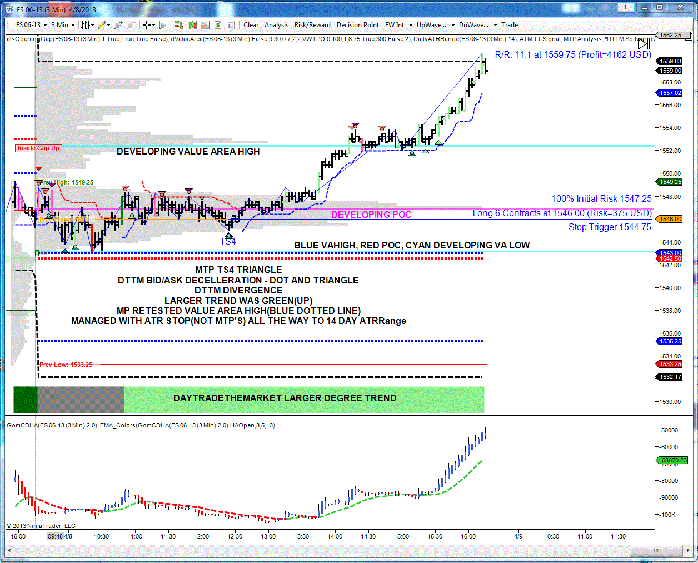Click the blue 1557.02 price label
Viewport: 698px width, 563px height.
(670, 93)
